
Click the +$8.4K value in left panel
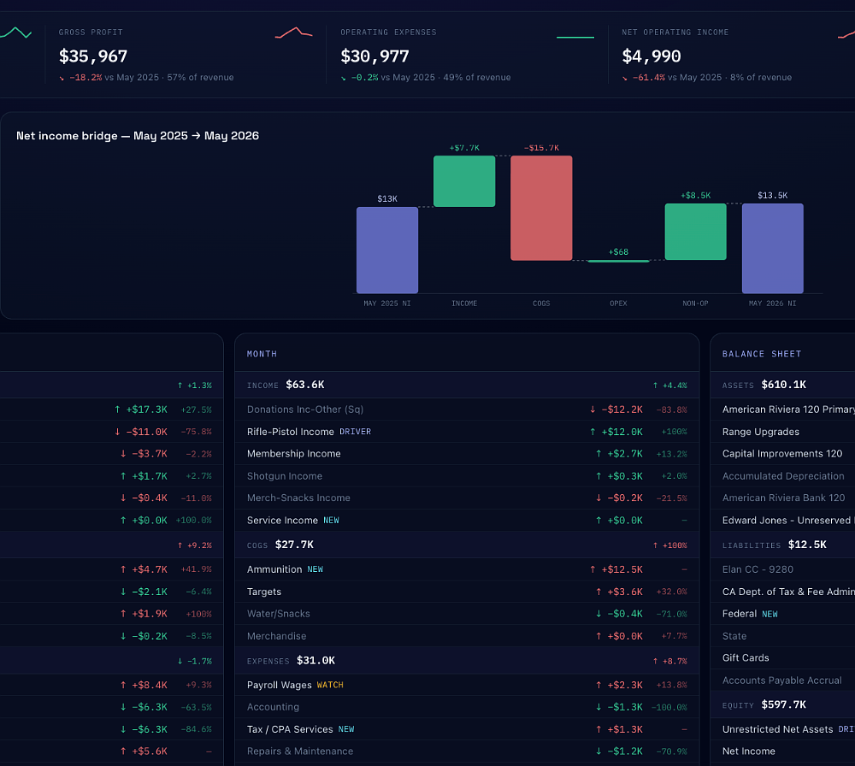[x=150, y=685]
